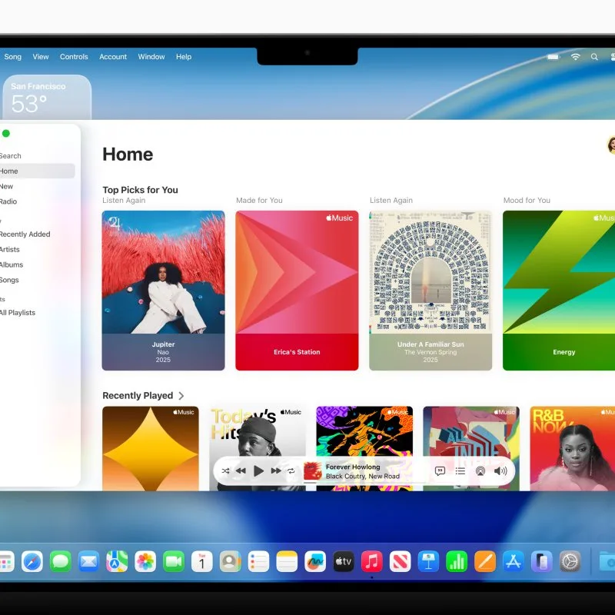Open Spotlight search from the menu bar
This screenshot has width=615, height=615.
594,57
